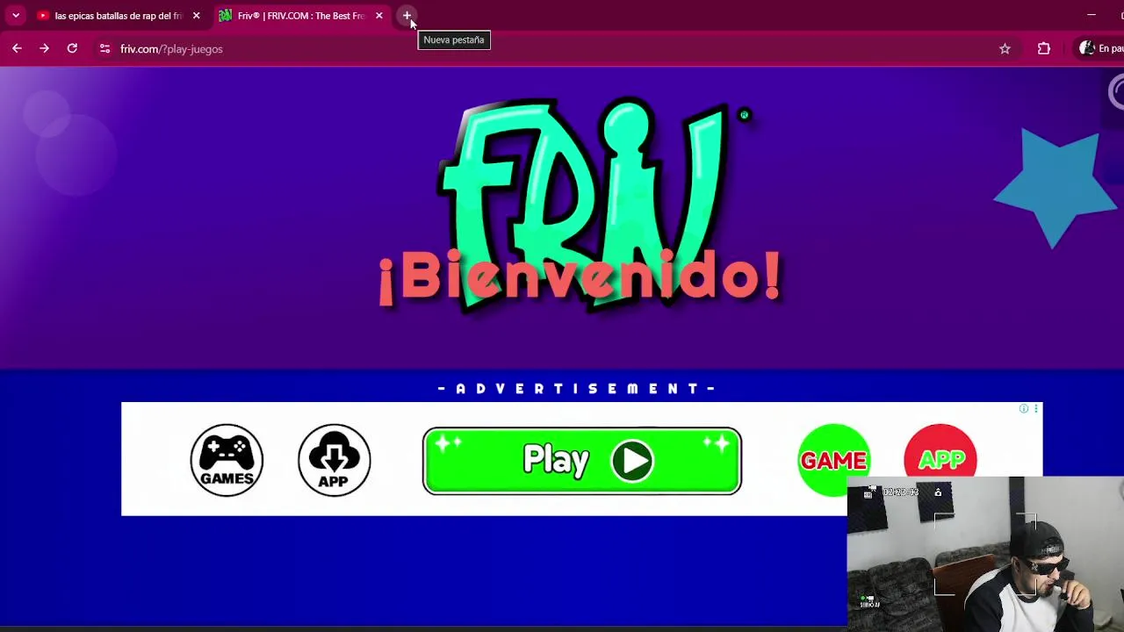The height and width of the screenshot is (632, 1124).
Task: Bookmark this page with the star icon
Action: [x=1005, y=49]
